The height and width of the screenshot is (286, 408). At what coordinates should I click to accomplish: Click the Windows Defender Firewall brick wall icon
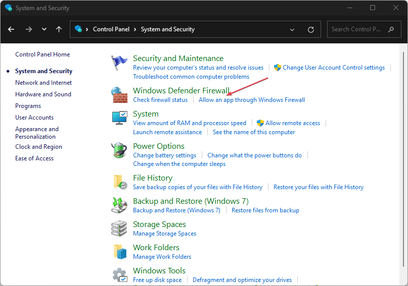point(119,95)
